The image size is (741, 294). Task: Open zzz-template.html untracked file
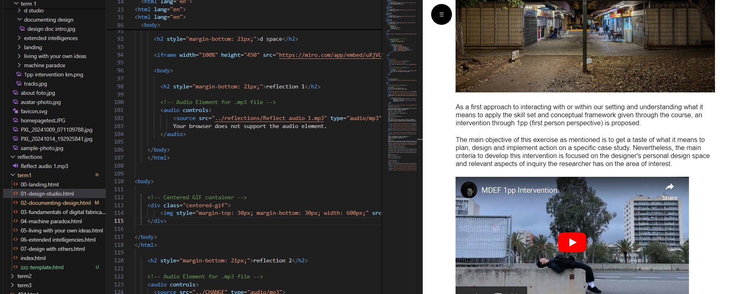click(x=42, y=267)
